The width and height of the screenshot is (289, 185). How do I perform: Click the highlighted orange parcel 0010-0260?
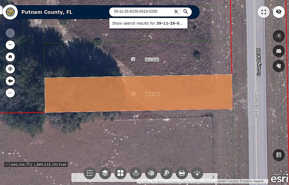[x=138, y=94]
